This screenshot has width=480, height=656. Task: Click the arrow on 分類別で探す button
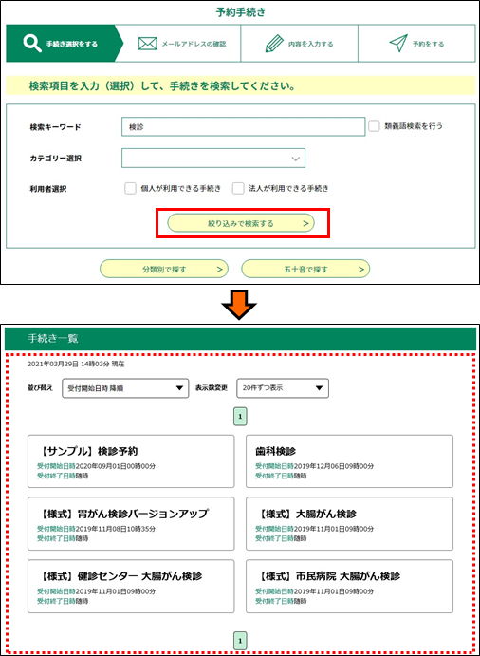[x=219, y=270]
